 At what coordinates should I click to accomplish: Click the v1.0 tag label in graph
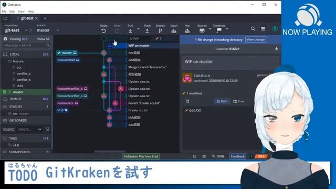[62, 110]
